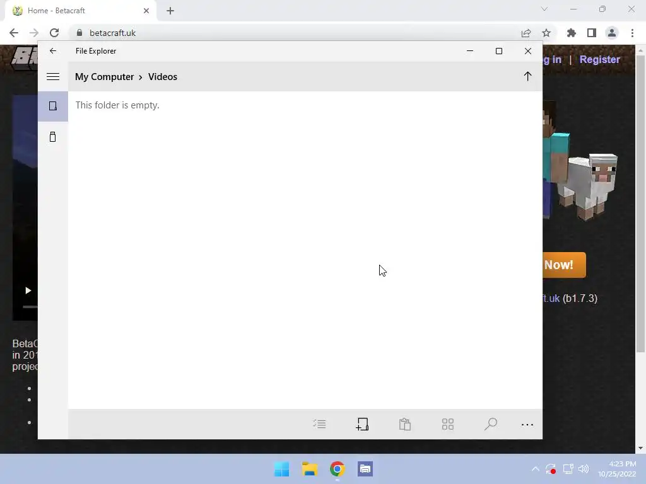Bookmark this page with star icon

[x=546, y=33]
